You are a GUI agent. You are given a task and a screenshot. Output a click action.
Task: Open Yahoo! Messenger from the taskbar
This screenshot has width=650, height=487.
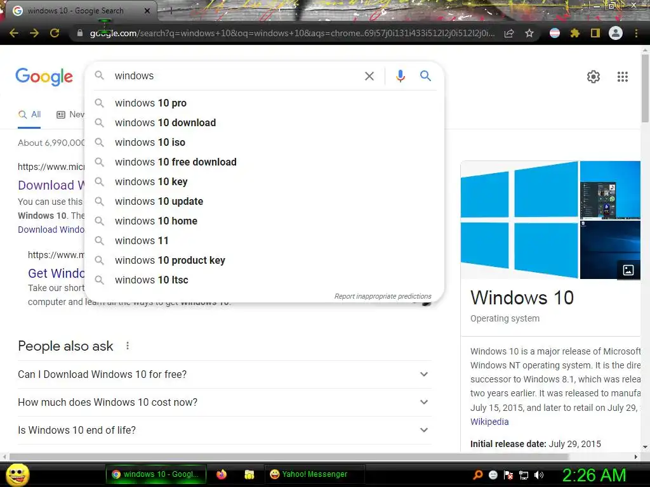coord(314,474)
